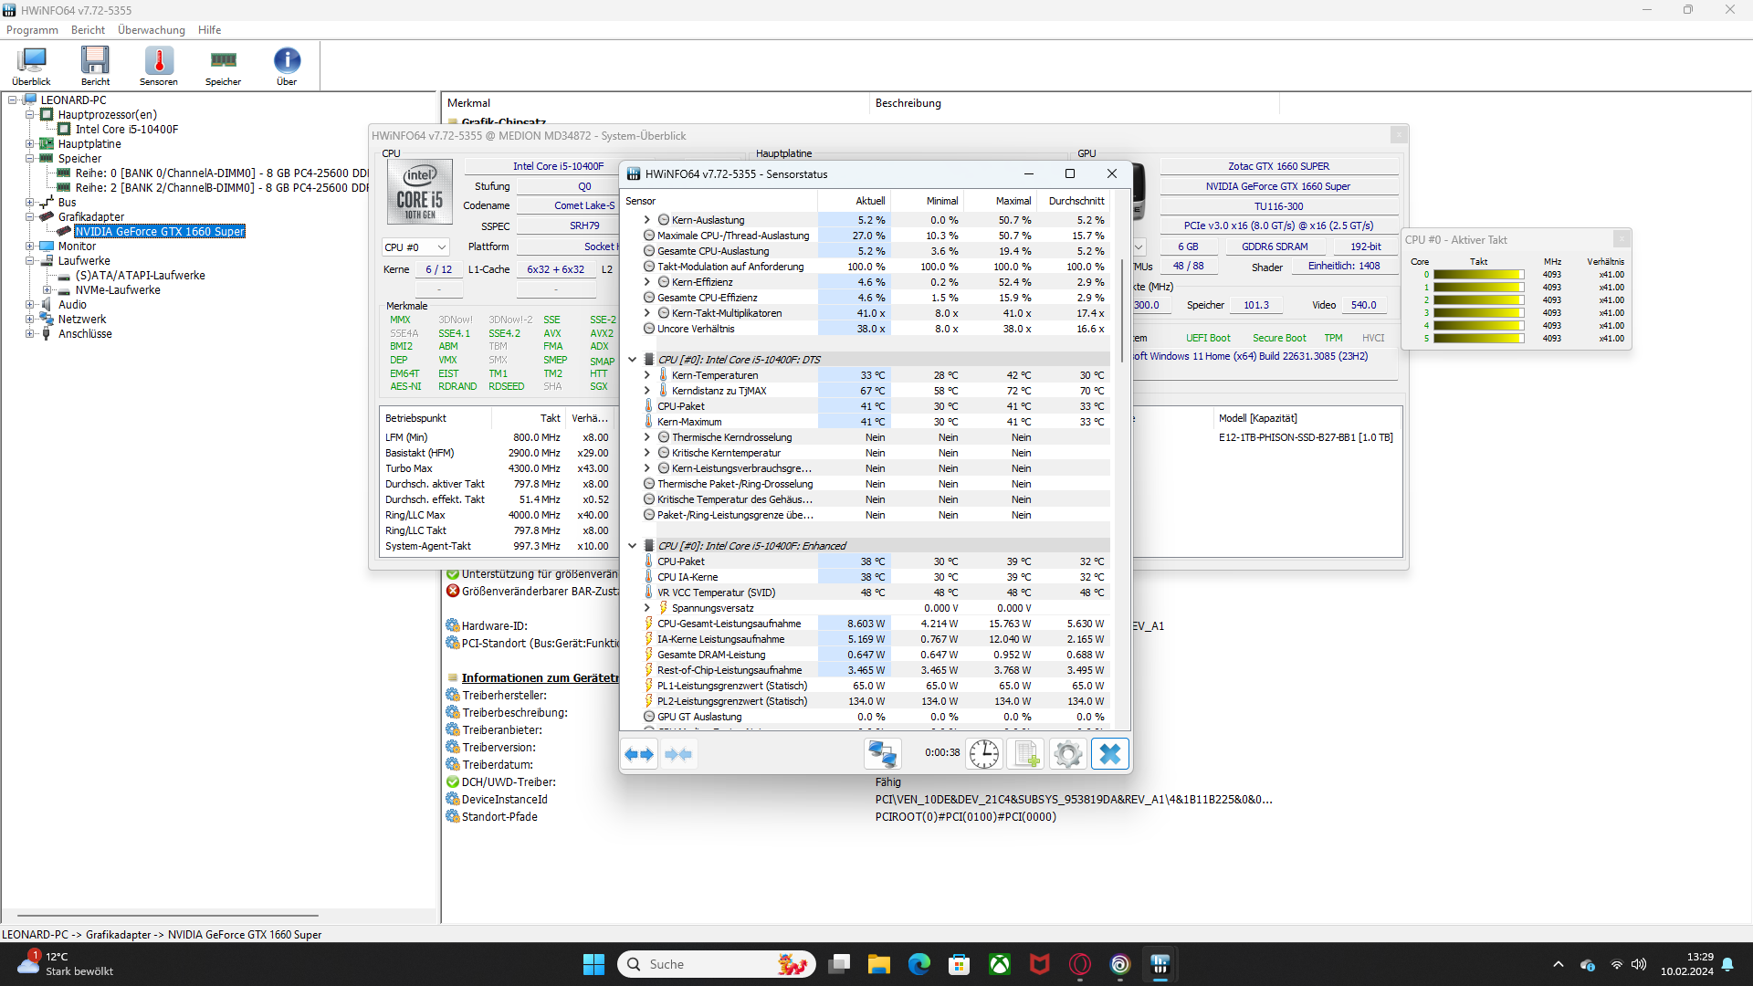The width and height of the screenshot is (1753, 986).
Task: Collapse the CPU DTS sensor group
Action: [x=632, y=360]
